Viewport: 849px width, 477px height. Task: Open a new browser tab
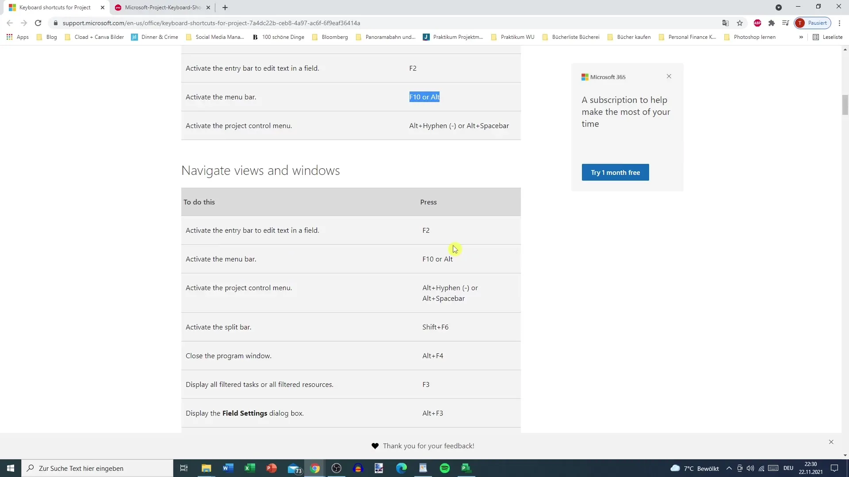point(225,8)
